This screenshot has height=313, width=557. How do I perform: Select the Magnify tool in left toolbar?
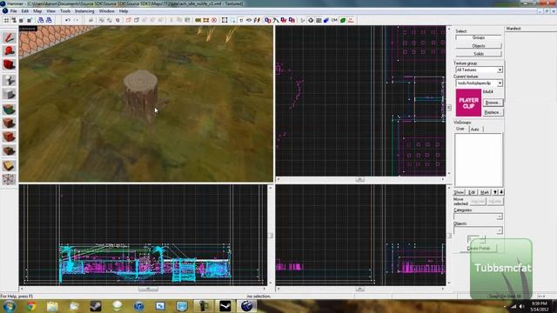(x=9, y=50)
